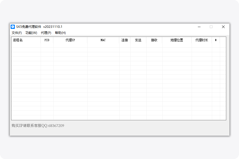Sort by 代理IP column header
239x159 pixels.
tap(70, 40)
